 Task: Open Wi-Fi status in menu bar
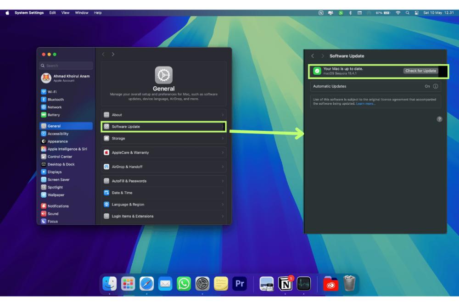pos(398,13)
